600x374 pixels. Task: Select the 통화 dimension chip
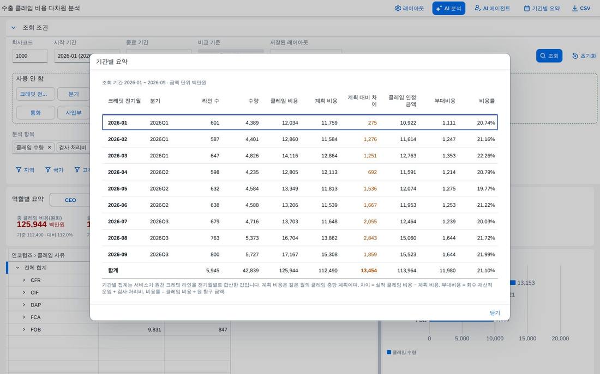[35, 113]
